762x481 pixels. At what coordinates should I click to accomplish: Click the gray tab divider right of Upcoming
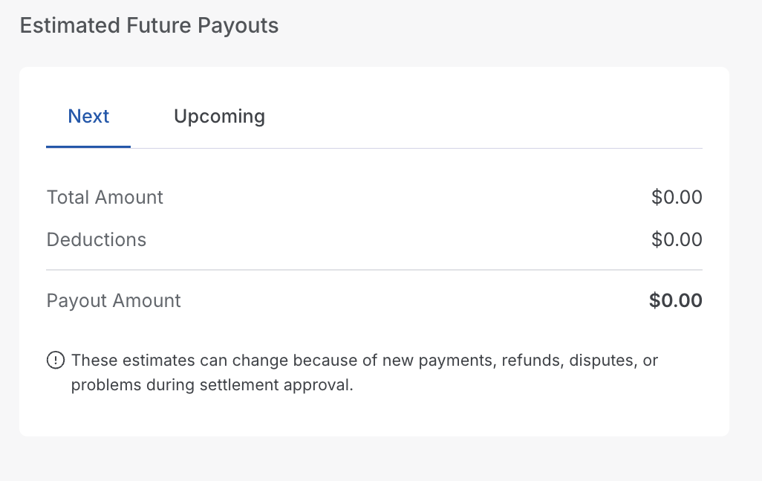coord(483,148)
